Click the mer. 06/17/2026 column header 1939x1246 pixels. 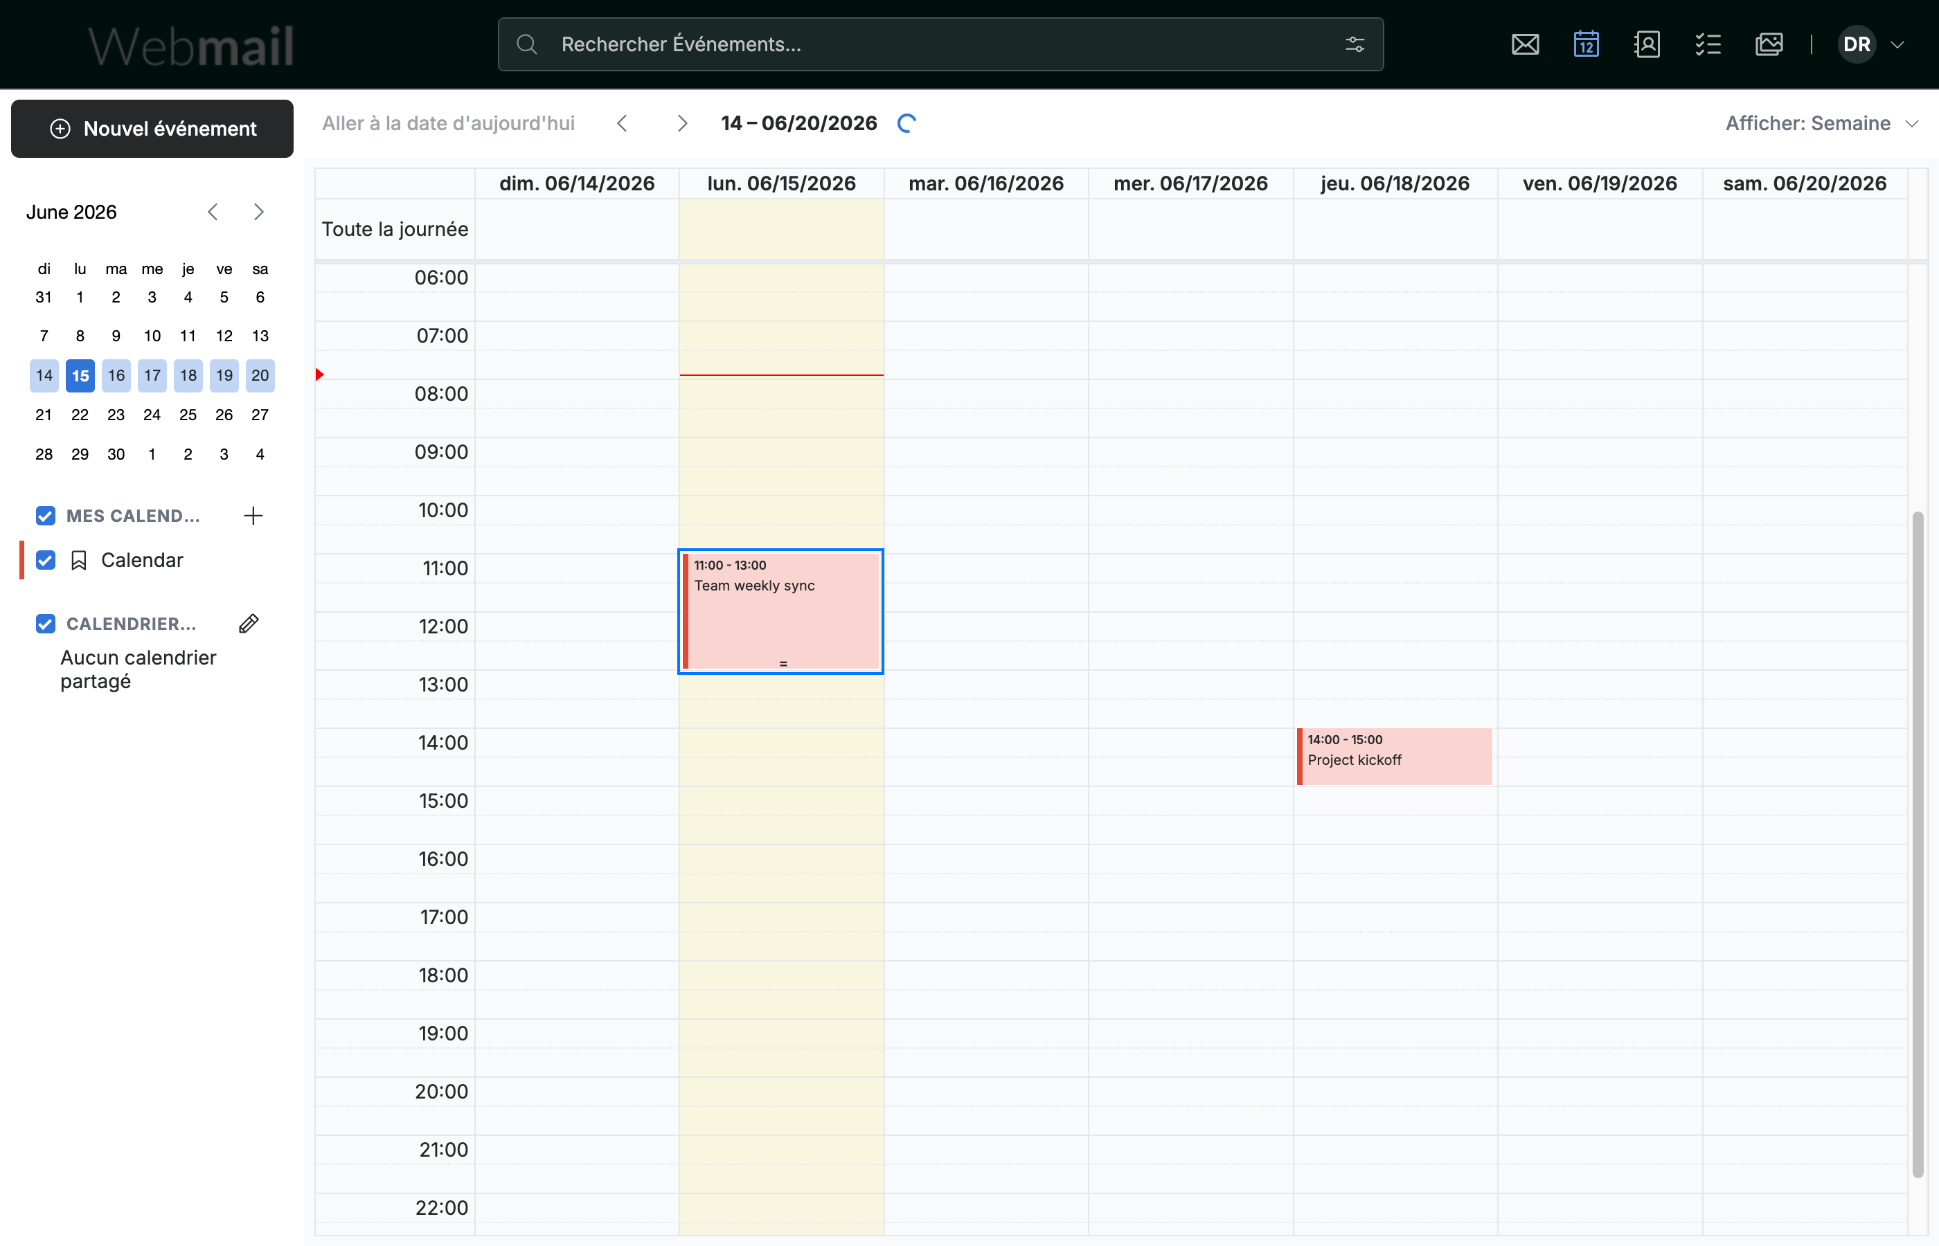tap(1190, 183)
